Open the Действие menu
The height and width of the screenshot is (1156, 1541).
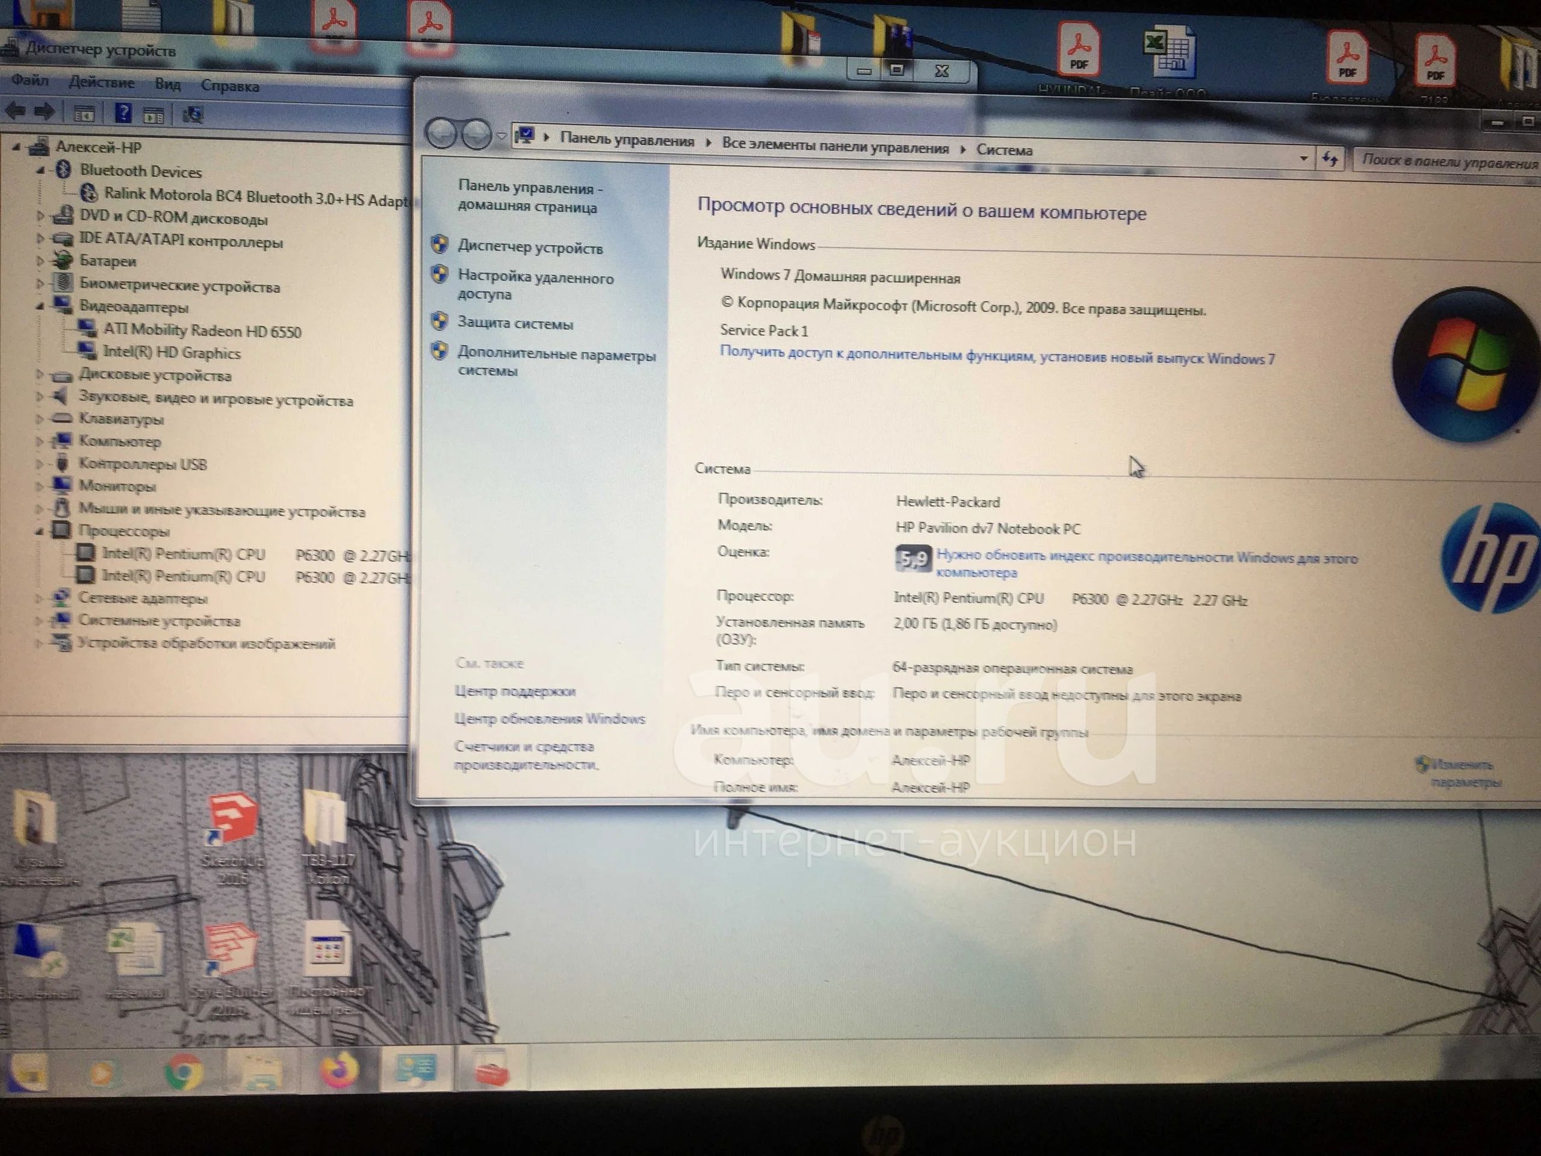(x=102, y=82)
